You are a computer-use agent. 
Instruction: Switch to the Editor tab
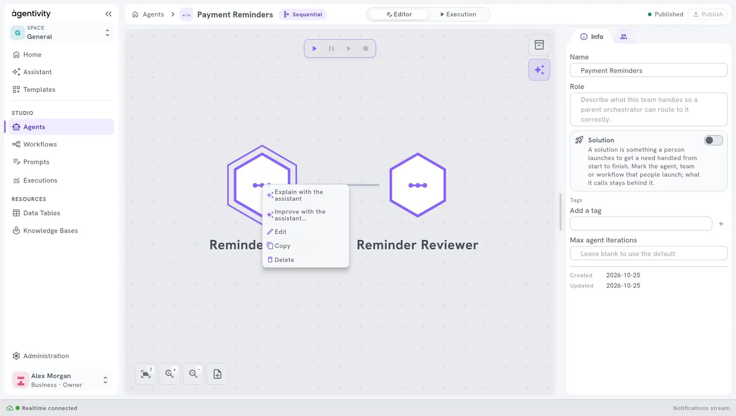point(399,14)
